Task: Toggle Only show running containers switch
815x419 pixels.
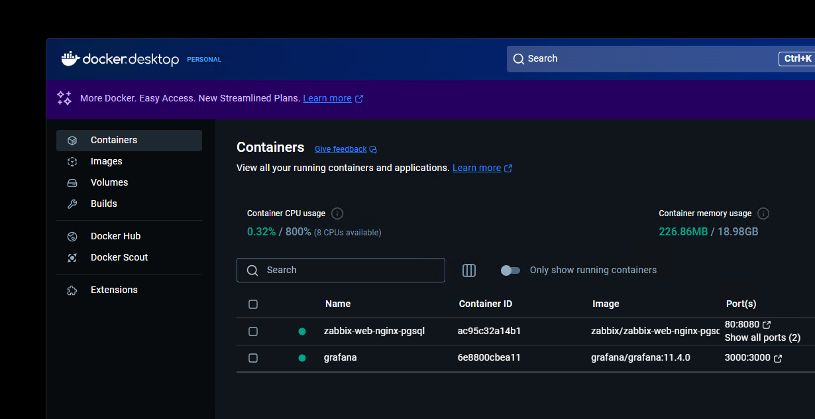Action: point(510,270)
